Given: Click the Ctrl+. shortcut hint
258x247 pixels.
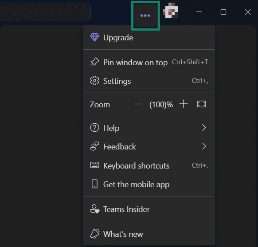Looking at the screenshot, I should click(200, 165).
